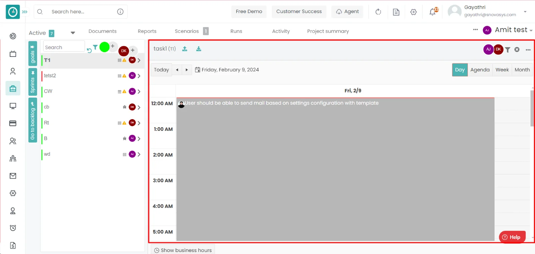
Task: Open the Project summary tab
Action: click(328, 31)
